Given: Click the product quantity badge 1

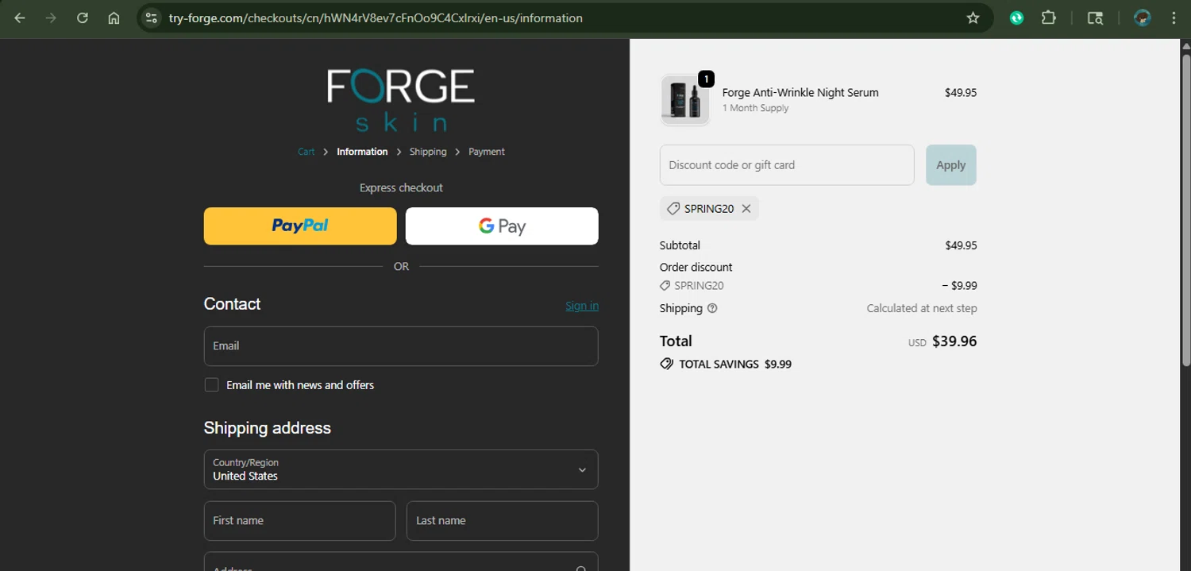Looking at the screenshot, I should pos(706,79).
